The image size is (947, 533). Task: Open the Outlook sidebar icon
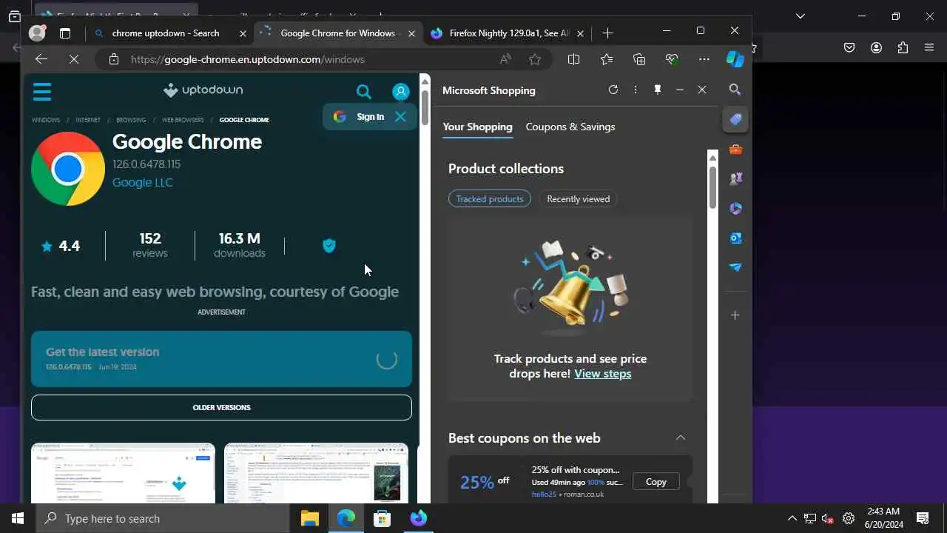pos(735,238)
